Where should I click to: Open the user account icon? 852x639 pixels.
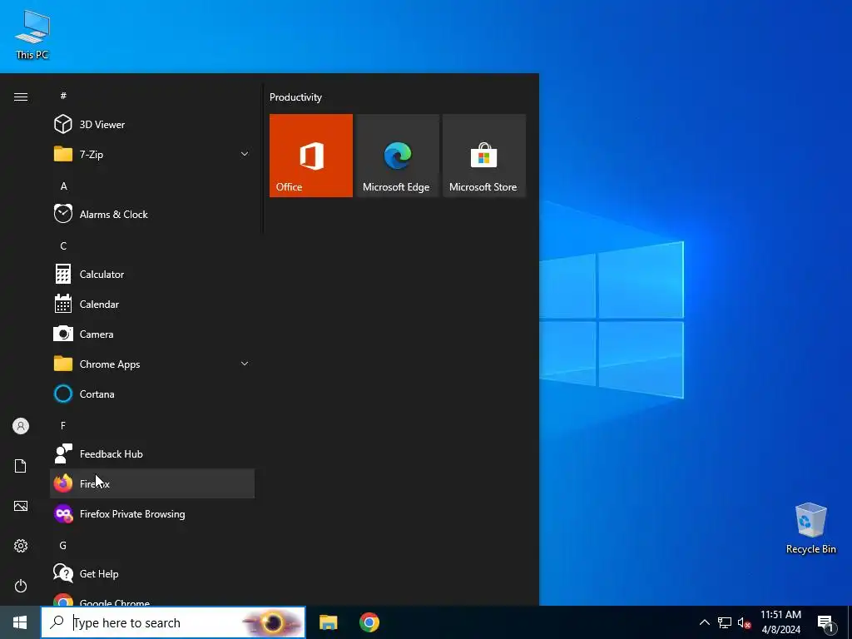click(x=21, y=426)
